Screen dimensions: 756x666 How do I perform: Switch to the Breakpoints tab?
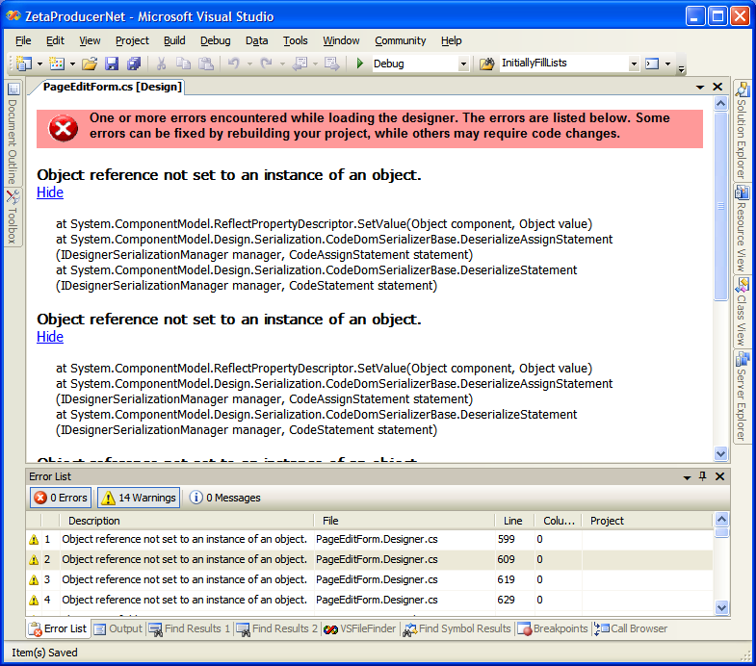[553, 628]
